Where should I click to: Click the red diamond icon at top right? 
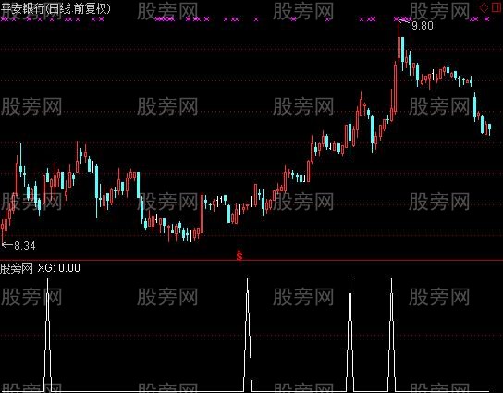click(484, 8)
